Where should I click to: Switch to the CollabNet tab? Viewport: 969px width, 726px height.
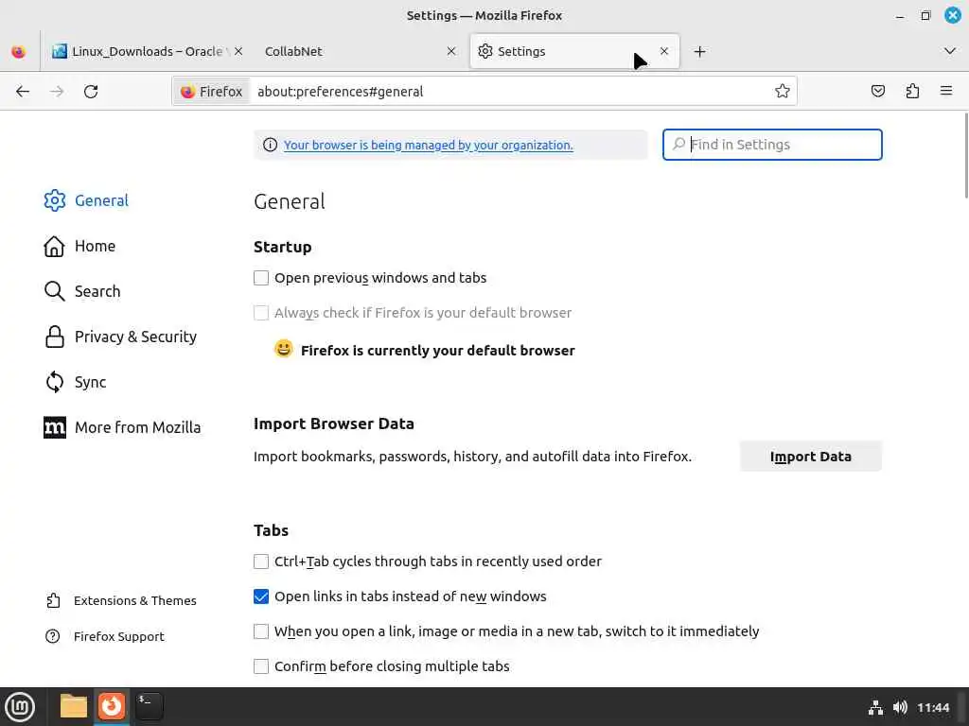(x=350, y=52)
